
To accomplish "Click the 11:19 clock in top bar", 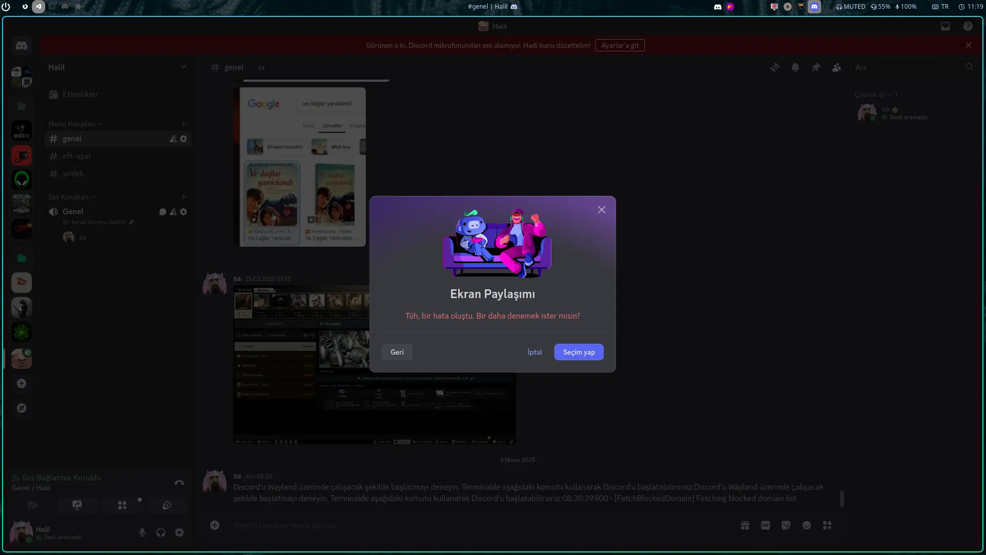I will tap(971, 7).
